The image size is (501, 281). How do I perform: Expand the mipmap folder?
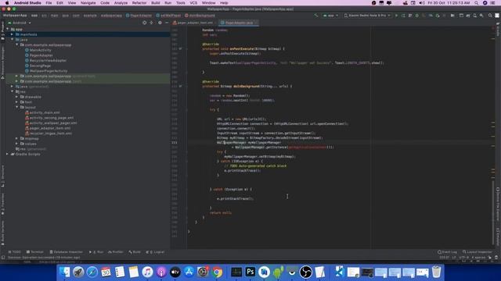pyautogui.click(x=16, y=139)
